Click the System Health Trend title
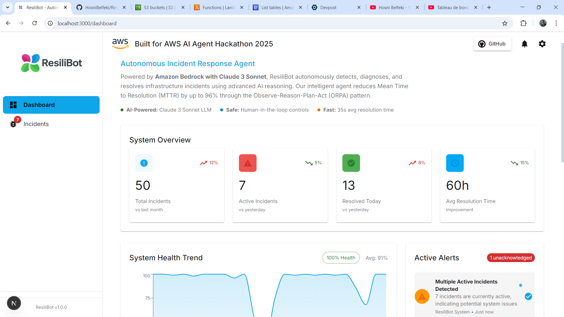Viewport: 564px width, 317px height. [166, 258]
